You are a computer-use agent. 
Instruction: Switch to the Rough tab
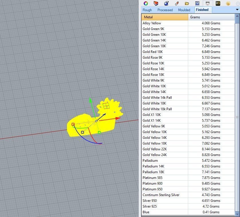click(x=147, y=10)
